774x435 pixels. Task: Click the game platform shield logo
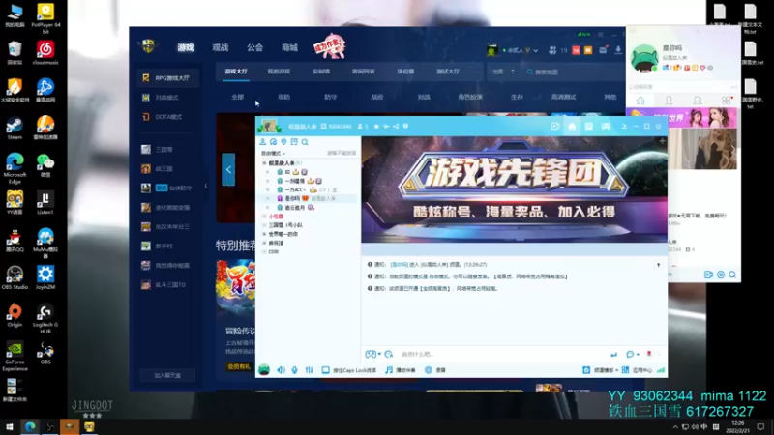pyautogui.click(x=148, y=46)
